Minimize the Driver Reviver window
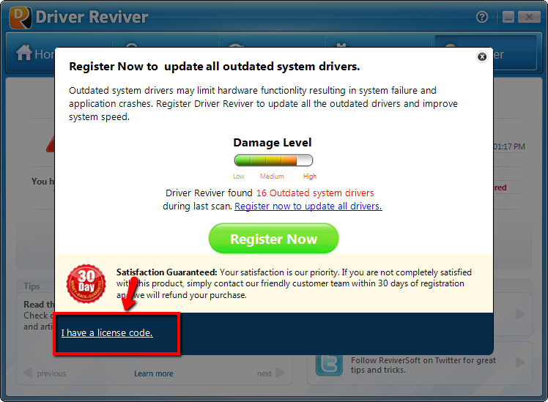The width and height of the screenshot is (548, 402). [508, 17]
